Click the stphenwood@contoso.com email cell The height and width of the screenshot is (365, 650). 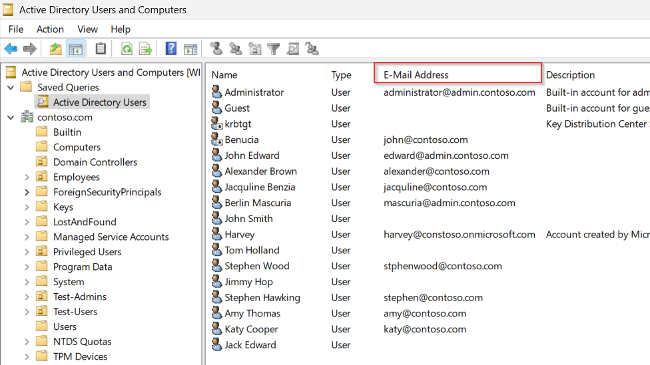pos(443,266)
